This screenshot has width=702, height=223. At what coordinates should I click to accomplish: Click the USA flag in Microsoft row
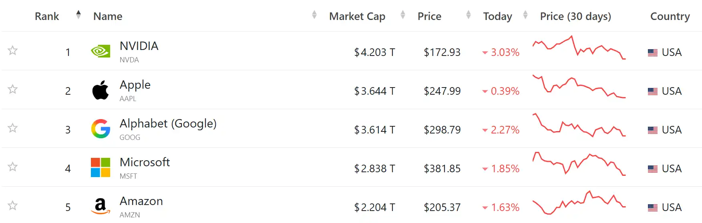pos(652,169)
